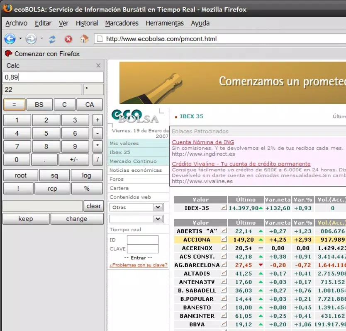Click the URL address bar
Screen dimensions: 346x331
221,39
